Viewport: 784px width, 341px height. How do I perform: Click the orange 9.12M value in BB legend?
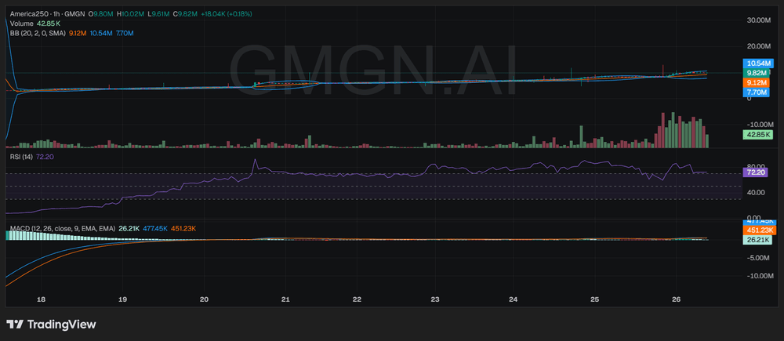click(77, 32)
